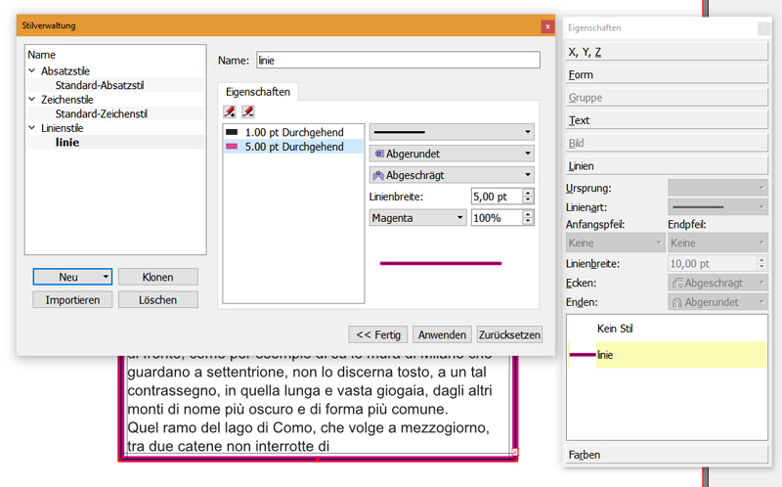Open the X, Y, Z properties section

coord(668,52)
